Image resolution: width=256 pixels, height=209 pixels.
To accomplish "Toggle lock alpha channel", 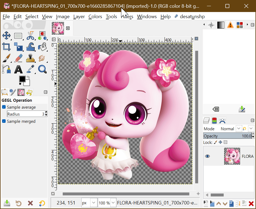I will click(226, 142).
